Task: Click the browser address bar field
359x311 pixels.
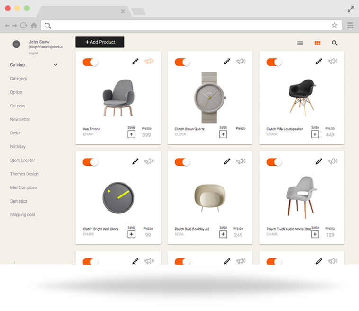Action: [189, 26]
